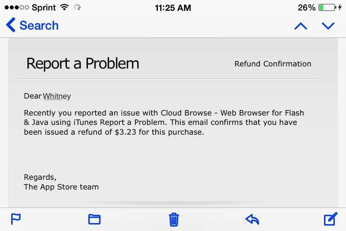Screen dimensions: 346x231
Task: Tap the Sprint carrier name
Action: (43, 7)
